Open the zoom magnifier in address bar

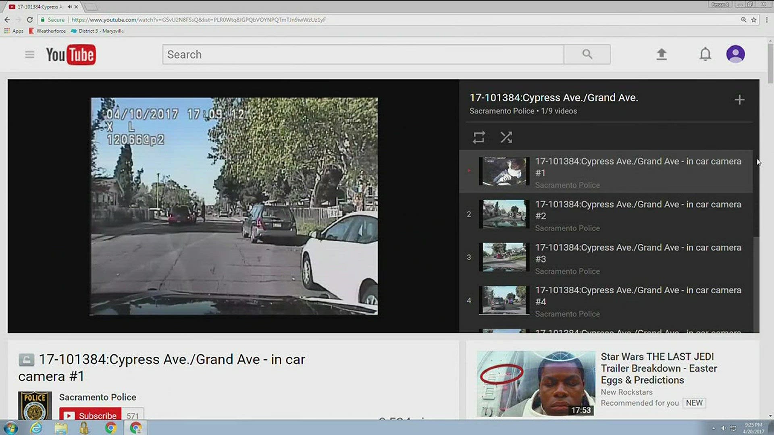pyautogui.click(x=743, y=19)
